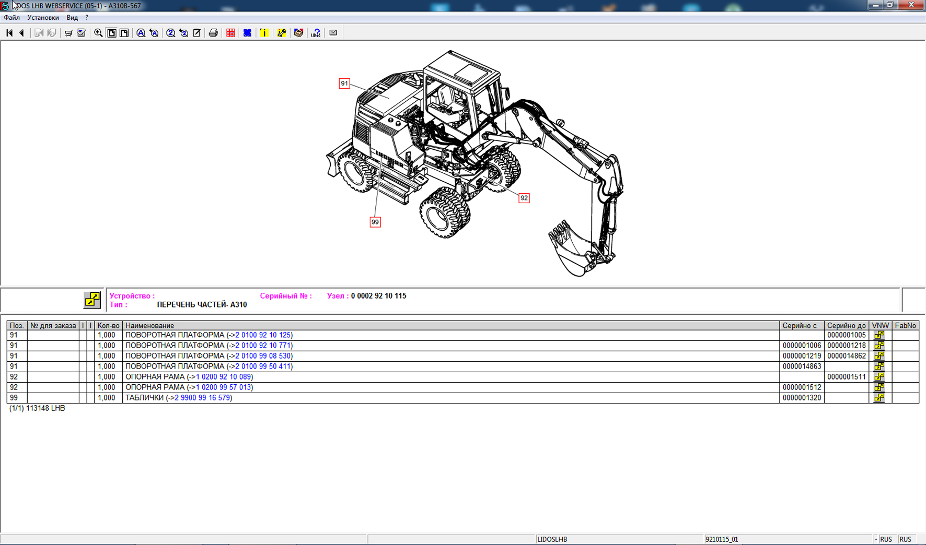
Task: Click the large yellow link icon beside Устройство
Action: point(92,300)
